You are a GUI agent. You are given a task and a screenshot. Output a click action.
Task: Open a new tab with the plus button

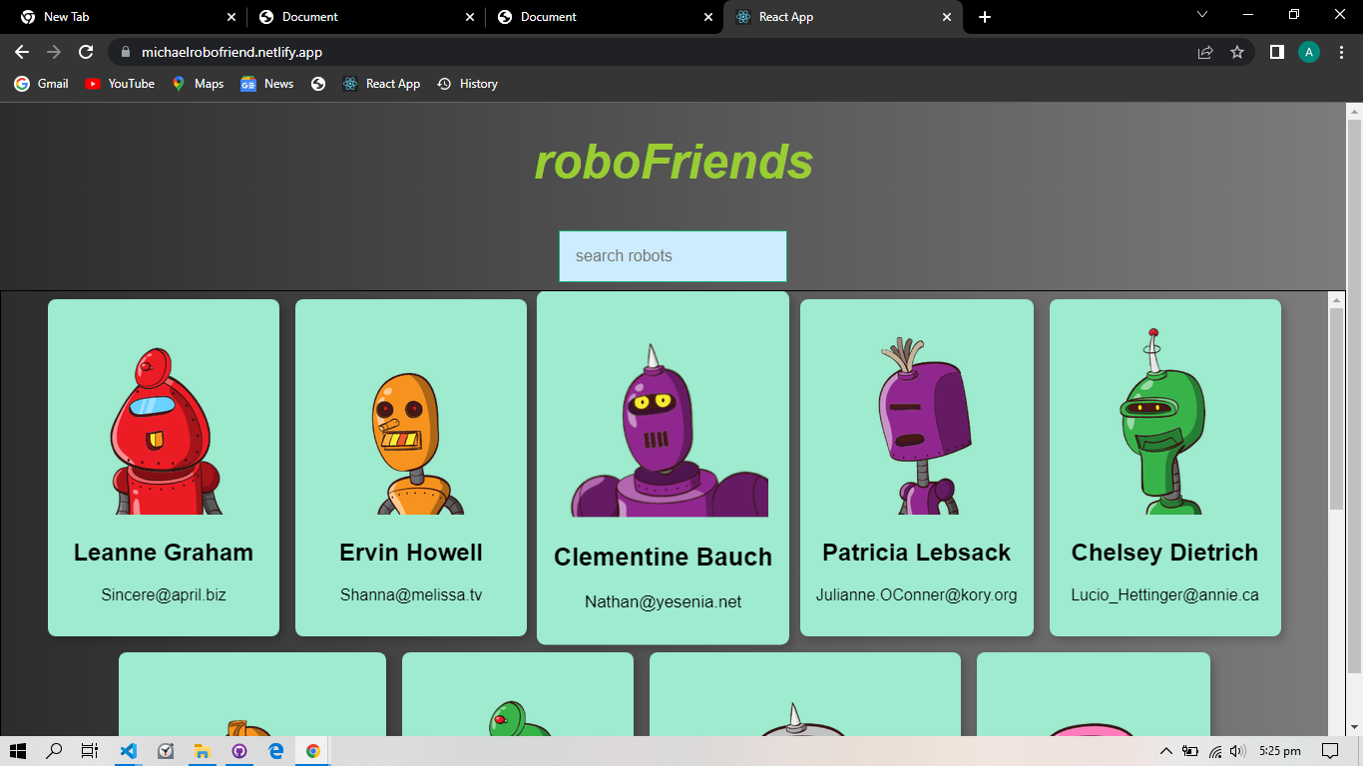pos(985,17)
